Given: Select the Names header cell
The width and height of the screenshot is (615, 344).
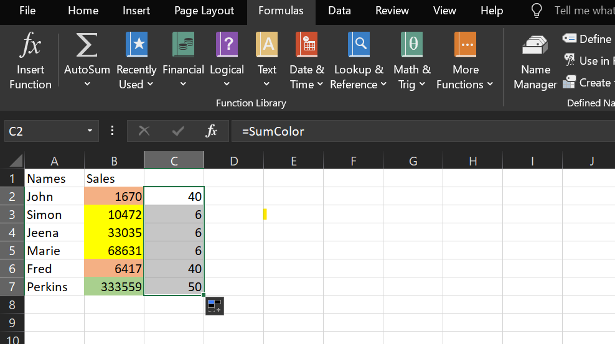Looking at the screenshot, I should pyautogui.click(x=55, y=179).
